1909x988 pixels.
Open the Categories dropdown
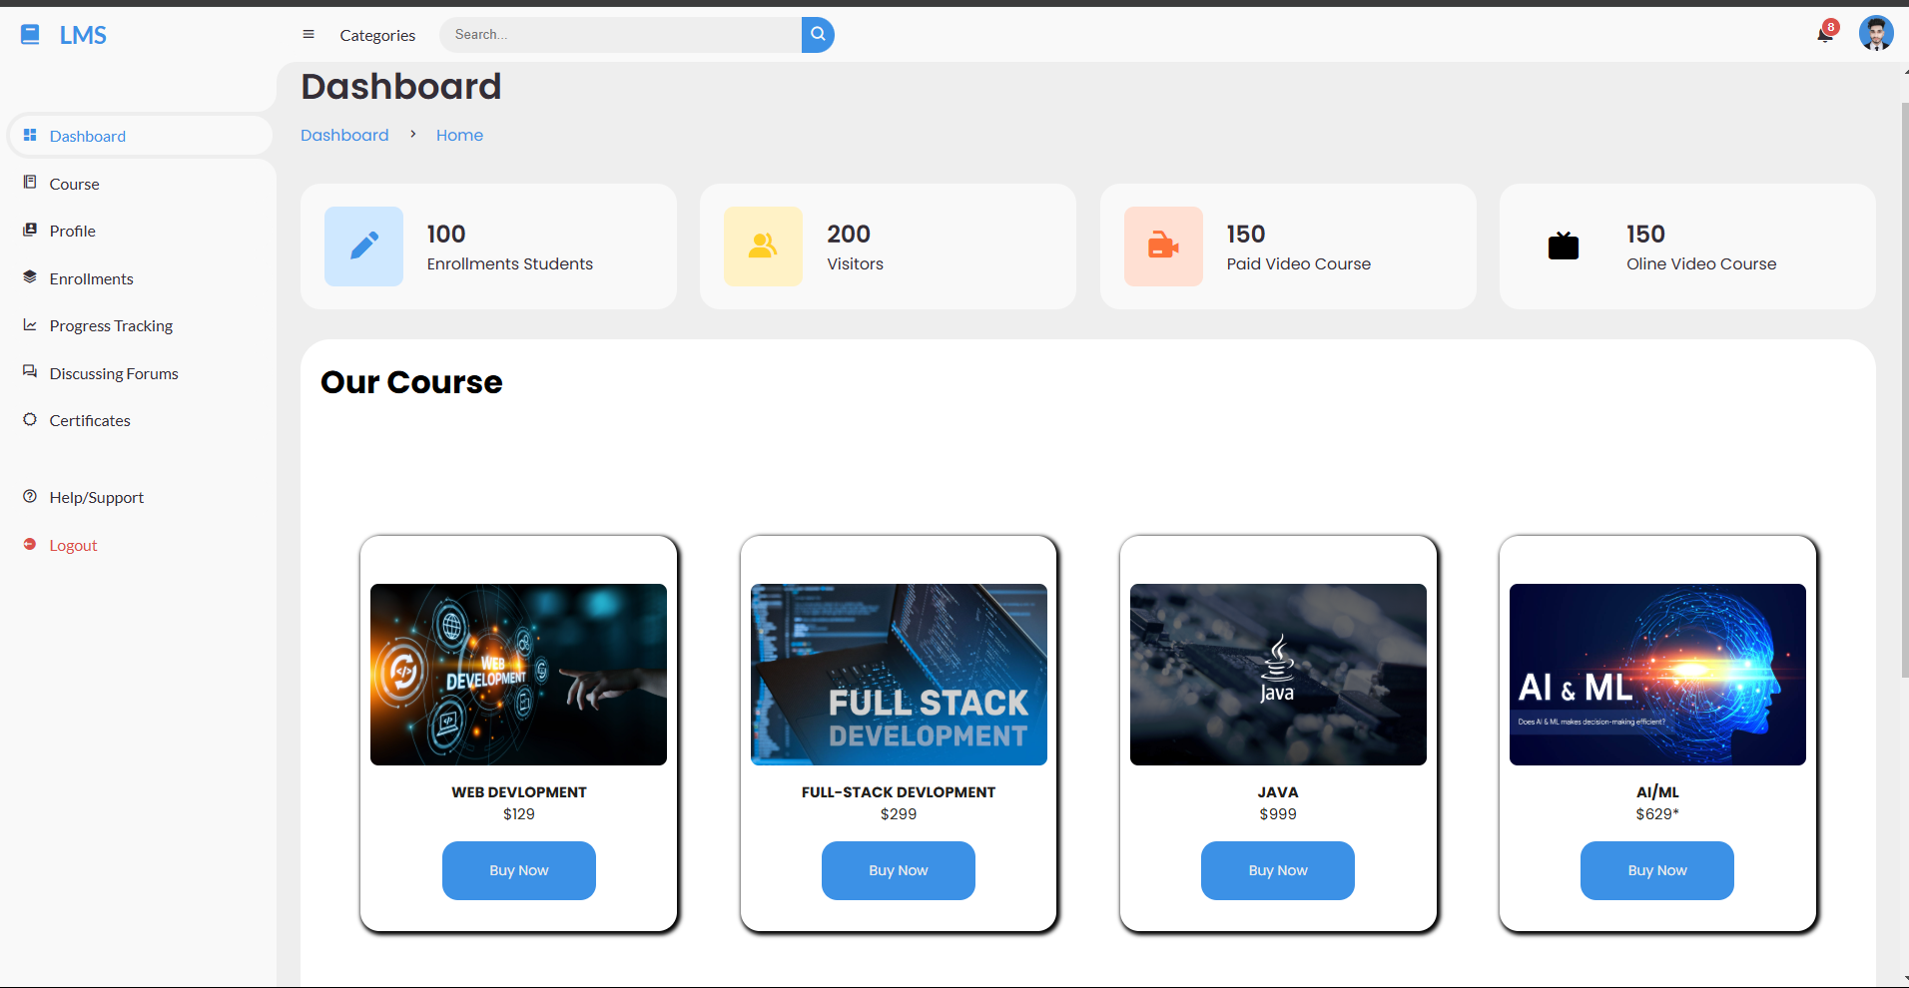tap(377, 35)
